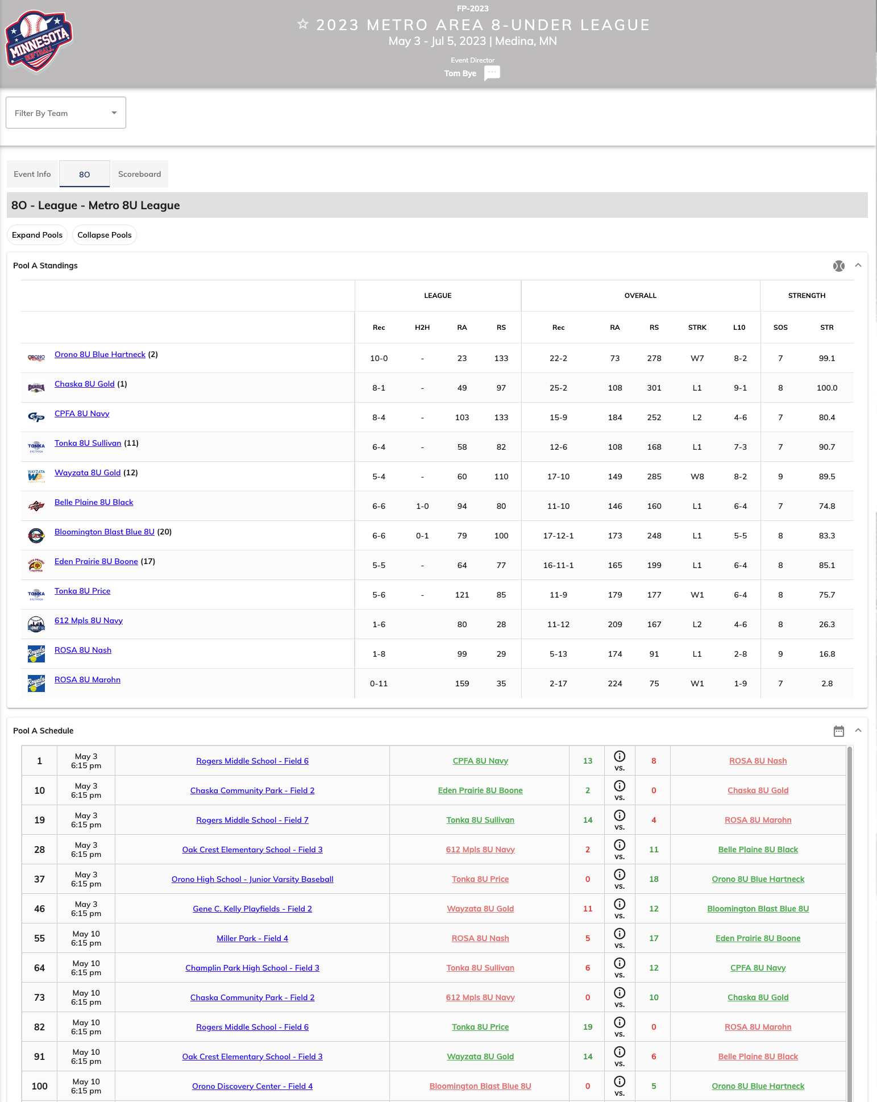Open the Filter By Team dropdown
The height and width of the screenshot is (1102, 877).
[x=66, y=113]
